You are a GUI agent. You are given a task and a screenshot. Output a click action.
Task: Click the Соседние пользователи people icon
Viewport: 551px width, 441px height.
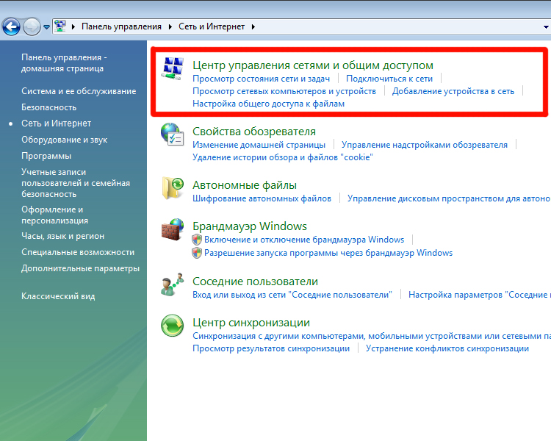[x=172, y=284]
